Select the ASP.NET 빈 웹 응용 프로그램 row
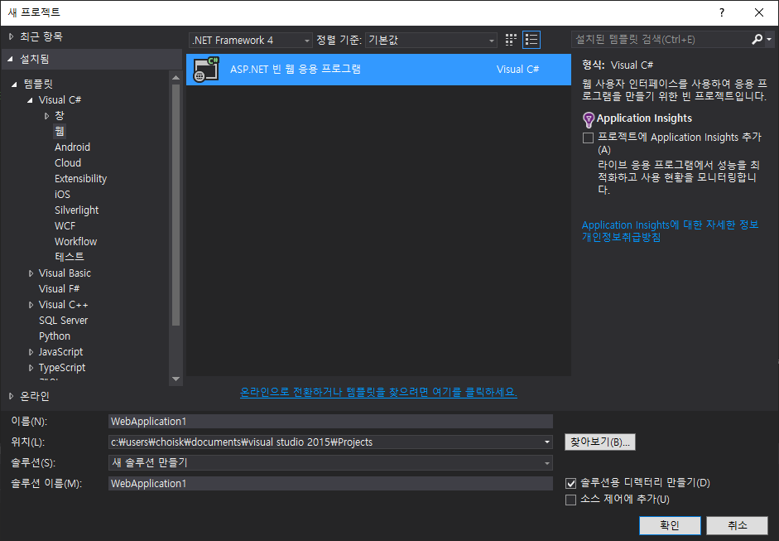779x541 pixels. click(x=378, y=70)
